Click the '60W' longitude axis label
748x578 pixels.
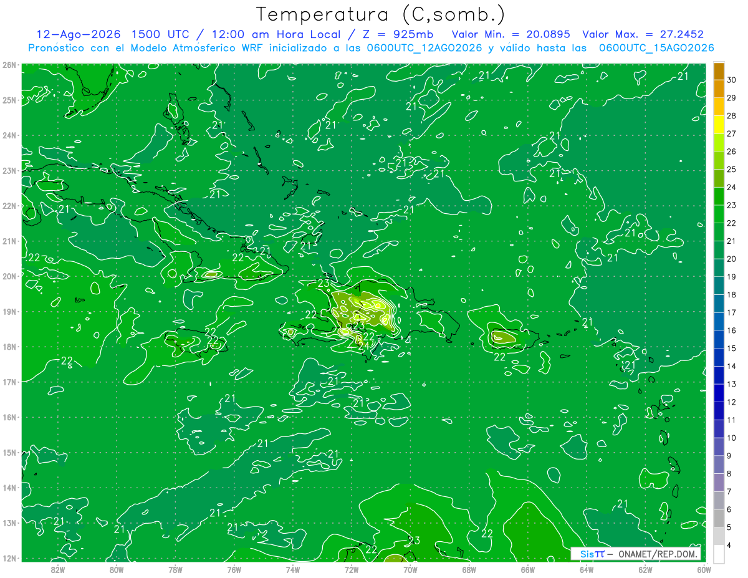704,569
